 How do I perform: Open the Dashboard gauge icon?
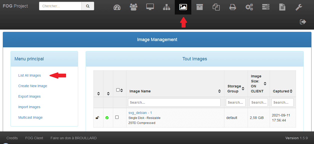tap(117, 7)
